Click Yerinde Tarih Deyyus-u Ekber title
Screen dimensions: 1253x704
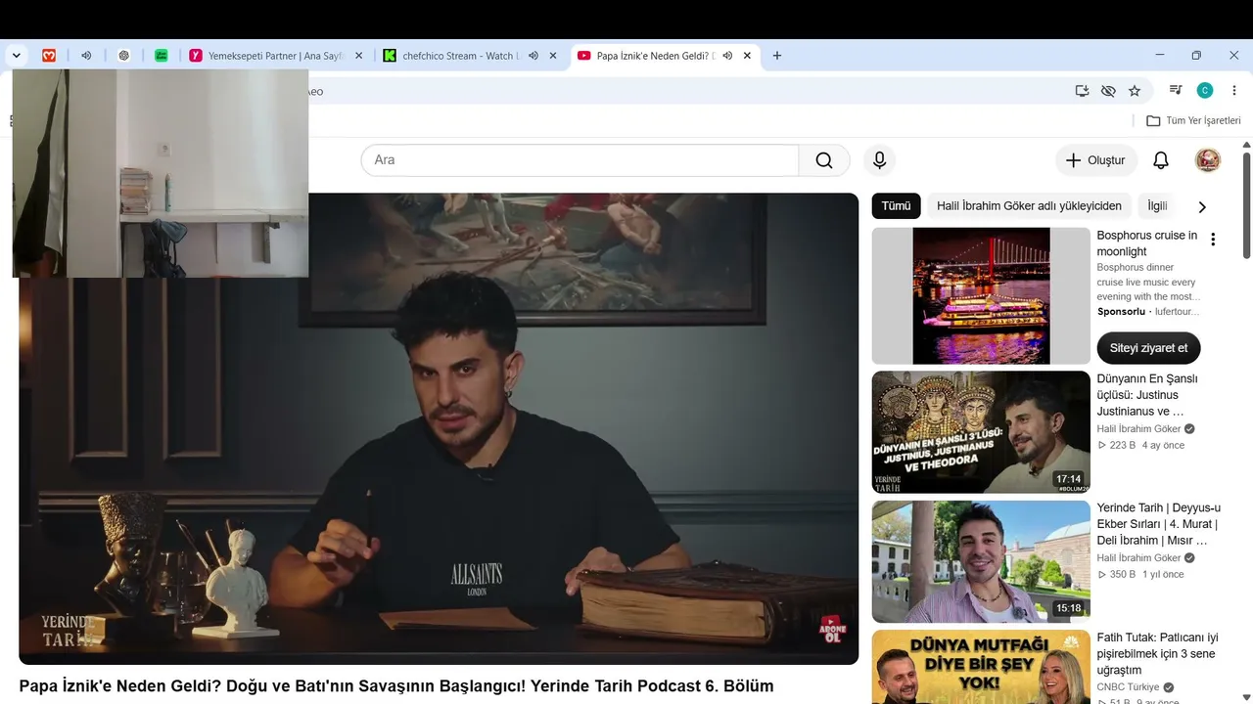click(x=1159, y=524)
